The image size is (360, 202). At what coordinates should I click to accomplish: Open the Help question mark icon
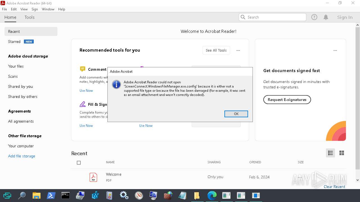[x=314, y=17]
